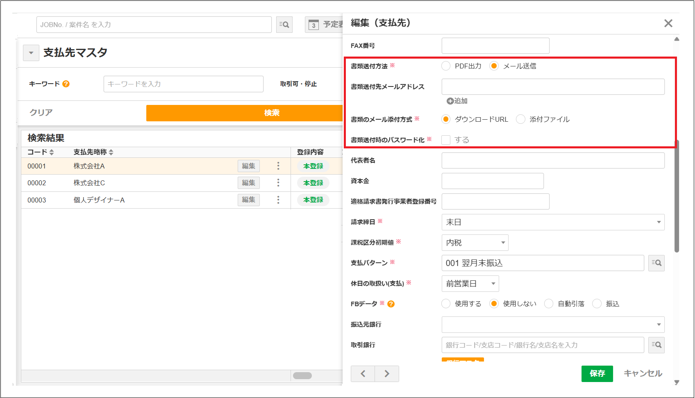695x398 pixels.
Task: Click the keyword help question mark icon
Action: pyautogui.click(x=66, y=84)
